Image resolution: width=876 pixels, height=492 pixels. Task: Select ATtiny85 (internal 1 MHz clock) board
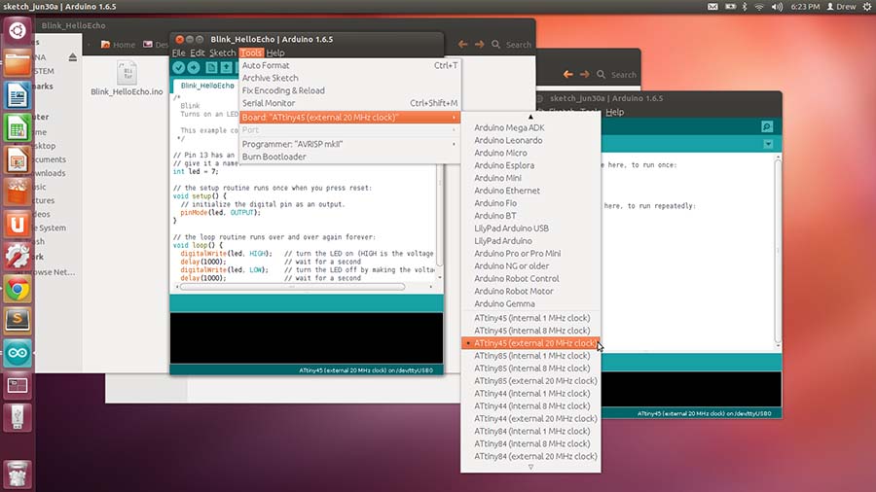point(530,355)
